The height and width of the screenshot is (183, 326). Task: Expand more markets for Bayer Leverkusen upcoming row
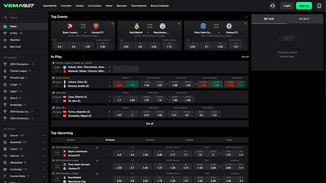click(x=221, y=153)
